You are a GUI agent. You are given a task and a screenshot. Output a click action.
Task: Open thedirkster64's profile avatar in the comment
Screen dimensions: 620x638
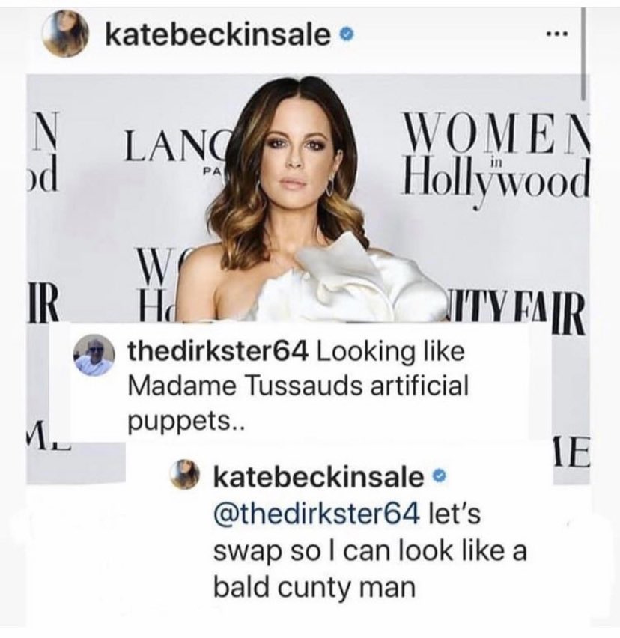(93, 354)
